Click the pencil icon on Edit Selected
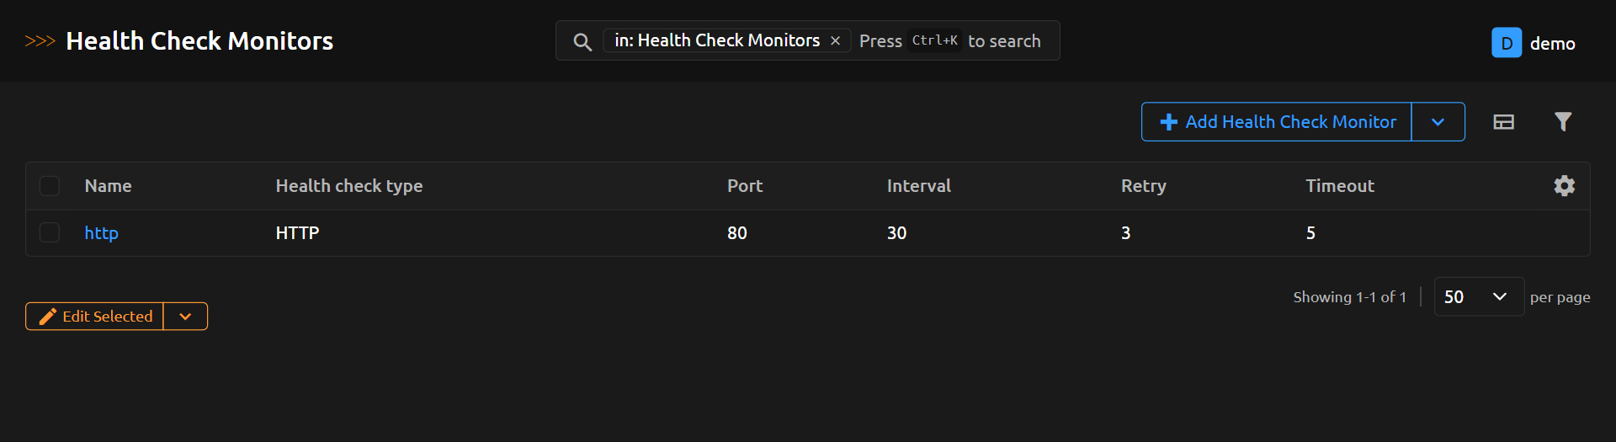 click(x=48, y=317)
